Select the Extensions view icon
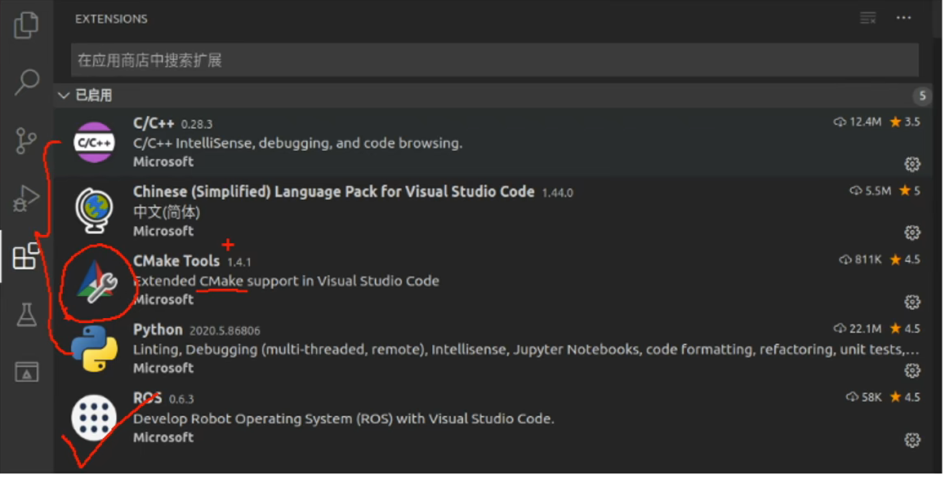The image size is (945, 478). 26,256
